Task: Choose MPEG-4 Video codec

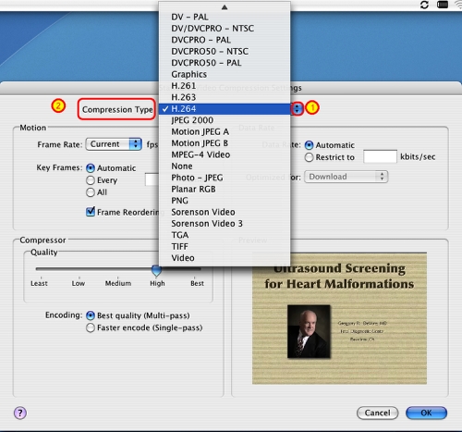Action: point(225,154)
